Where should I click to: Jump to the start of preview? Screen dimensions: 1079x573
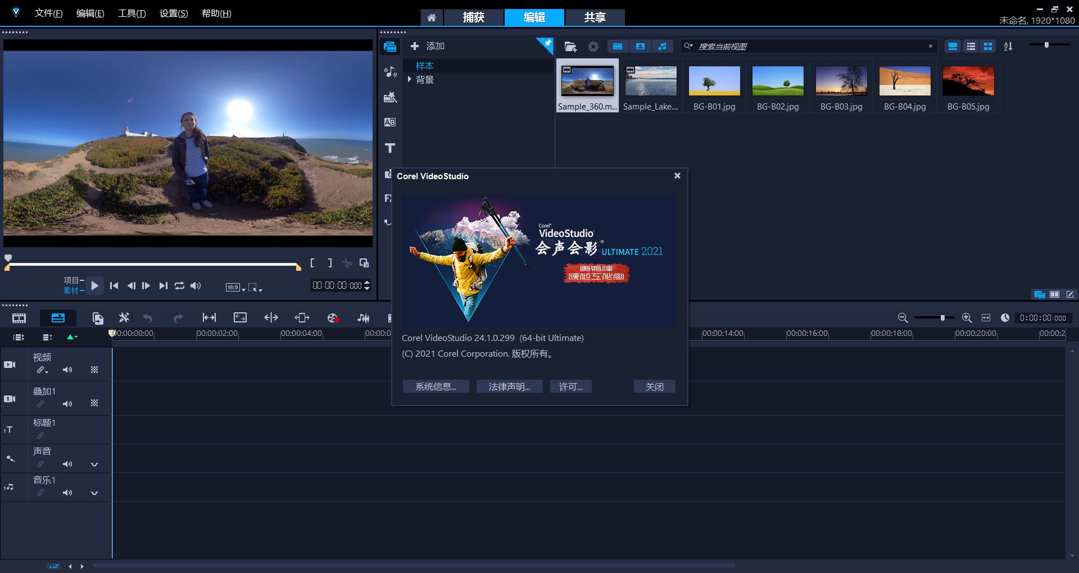point(114,285)
